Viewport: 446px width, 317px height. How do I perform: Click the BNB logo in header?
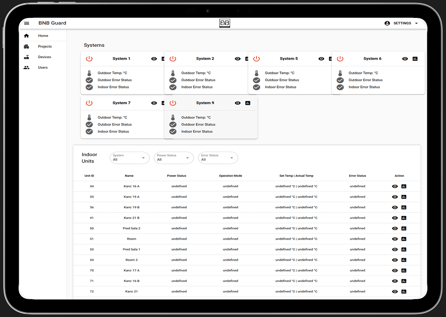point(225,23)
